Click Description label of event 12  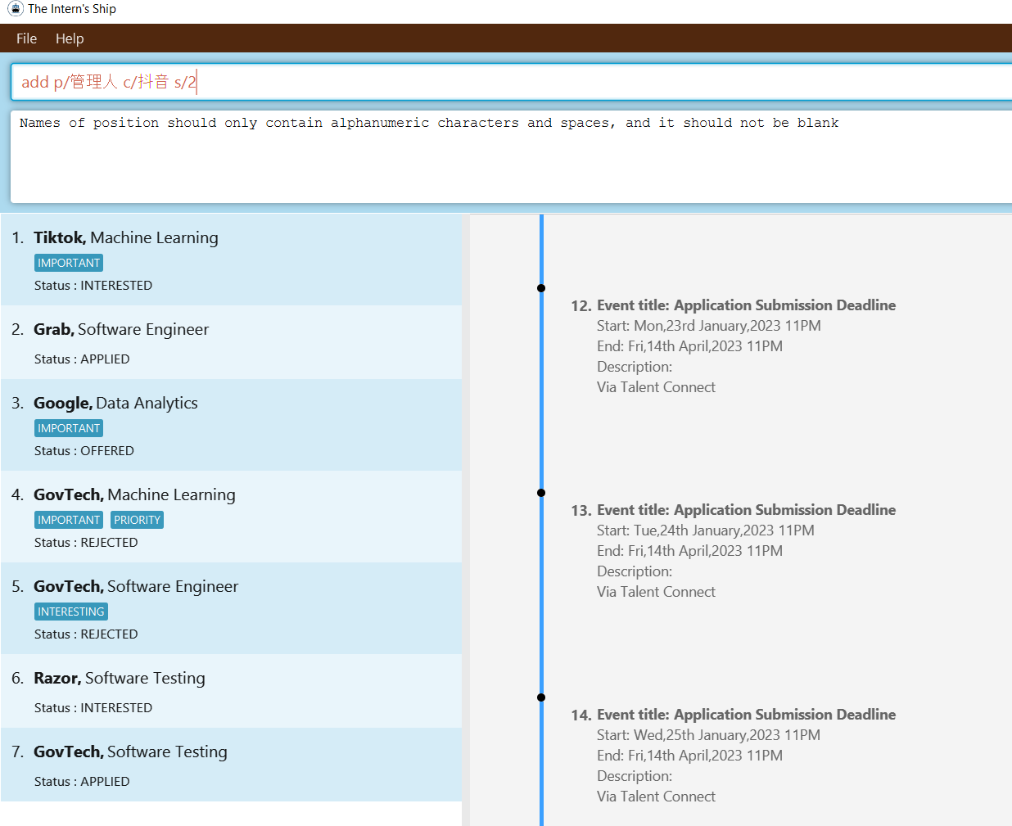click(635, 367)
